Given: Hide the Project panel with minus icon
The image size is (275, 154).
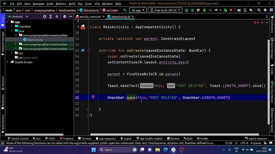Looking at the screenshot, I should tap(70, 16).
